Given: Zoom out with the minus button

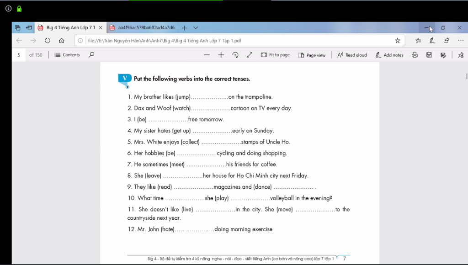Looking at the screenshot, I should [x=207, y=55].
